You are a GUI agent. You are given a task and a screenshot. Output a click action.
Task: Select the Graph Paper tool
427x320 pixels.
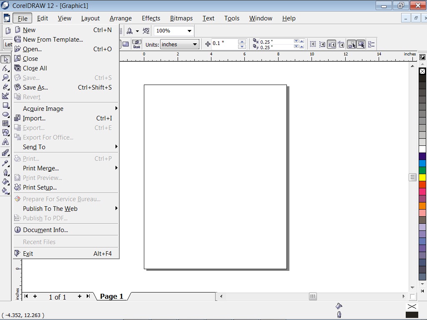tap(5, 123)
